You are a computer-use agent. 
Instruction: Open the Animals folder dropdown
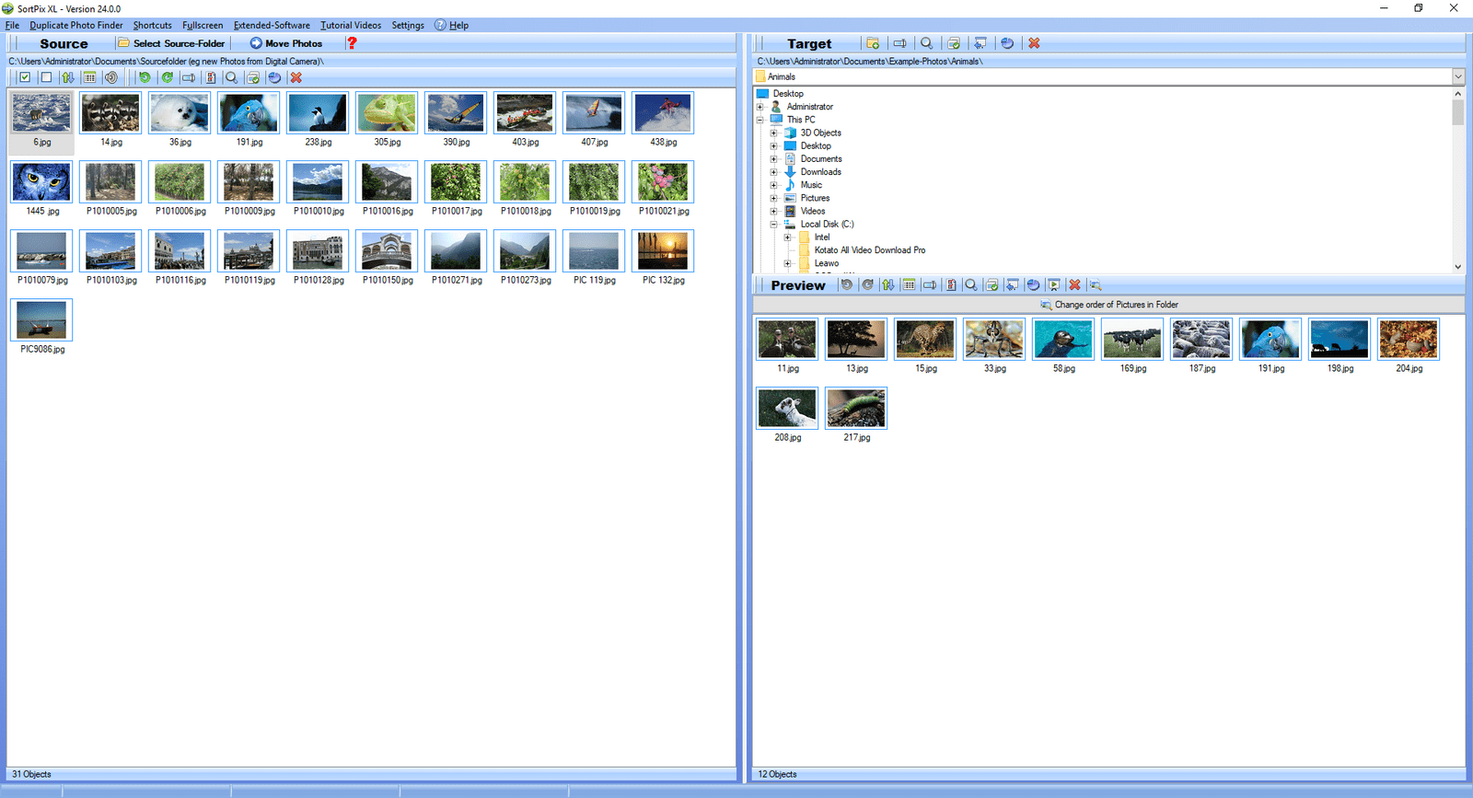coord(1458,77)
